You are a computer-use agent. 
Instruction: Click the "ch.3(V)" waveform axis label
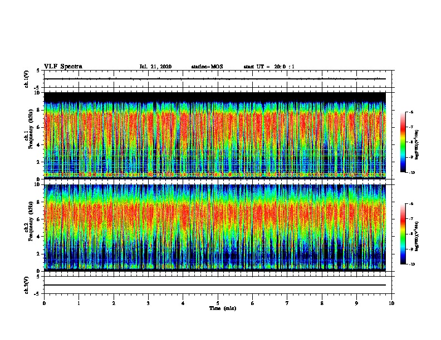[27, 285]
